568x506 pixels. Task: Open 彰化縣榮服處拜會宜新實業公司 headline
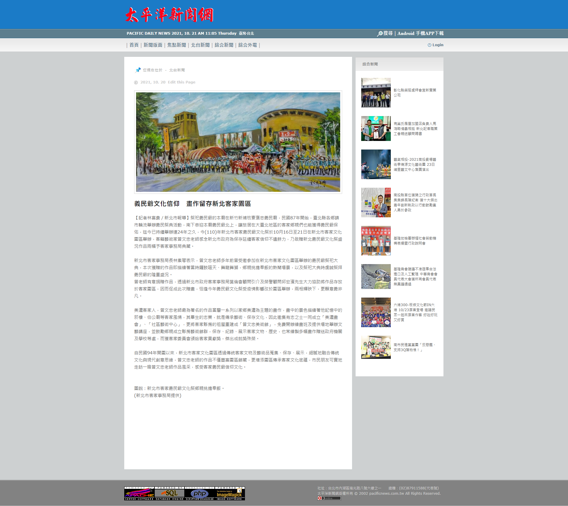click(x=415, y=93)
